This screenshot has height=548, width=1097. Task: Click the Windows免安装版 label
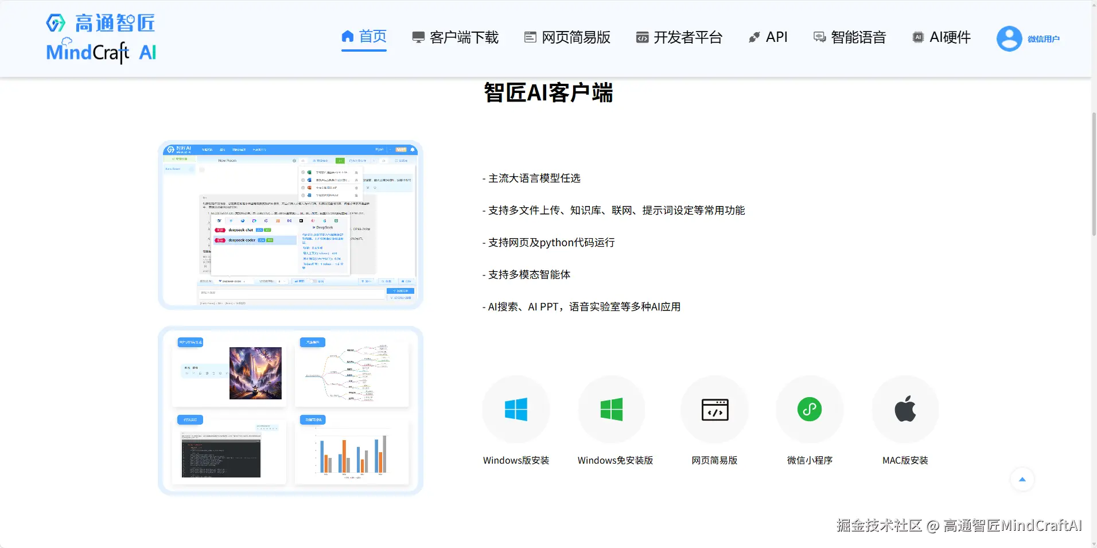[615, 460]
